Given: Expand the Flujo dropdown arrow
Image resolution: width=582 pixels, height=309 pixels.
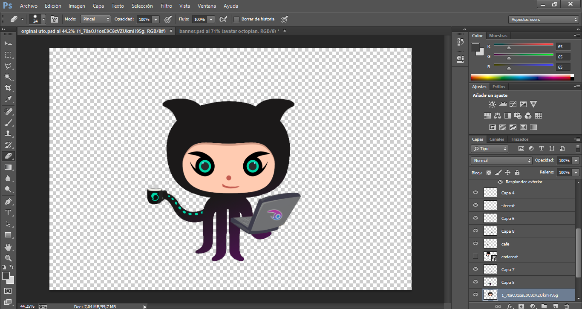Looking at the screenshot, I should click(211, 19).
